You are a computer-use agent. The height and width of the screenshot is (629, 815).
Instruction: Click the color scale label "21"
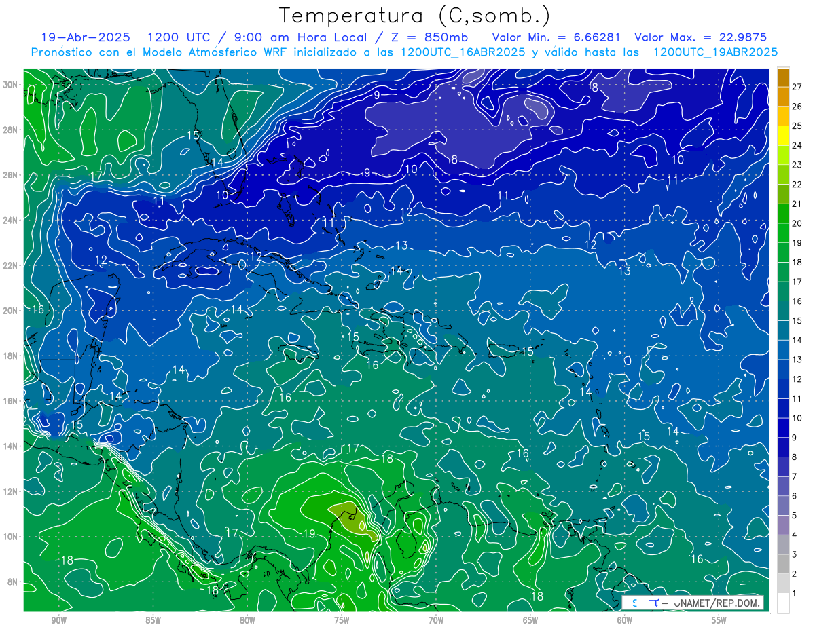(797, 204)
